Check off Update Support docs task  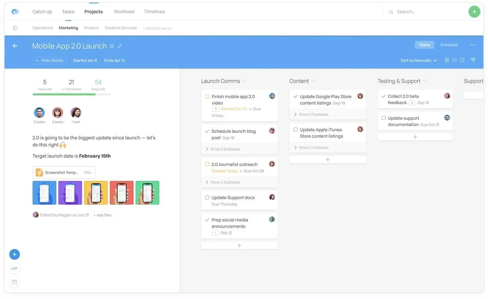[x=207, y=197]
